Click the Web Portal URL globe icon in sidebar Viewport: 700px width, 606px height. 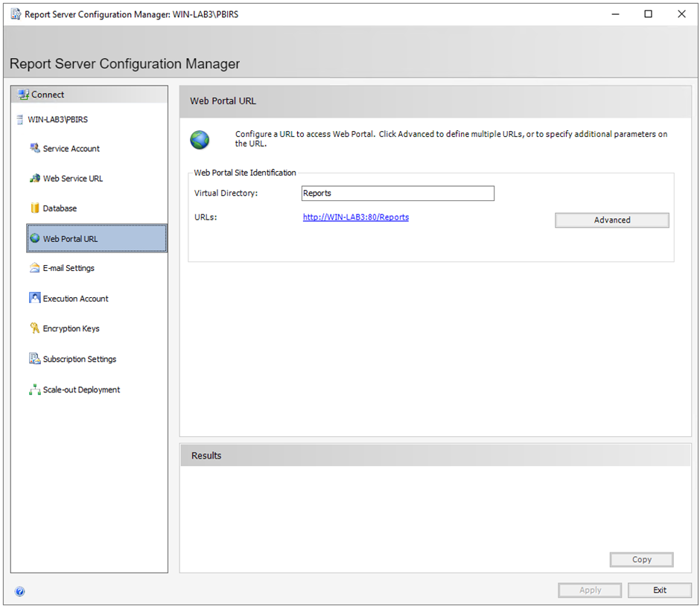[35, 238]
